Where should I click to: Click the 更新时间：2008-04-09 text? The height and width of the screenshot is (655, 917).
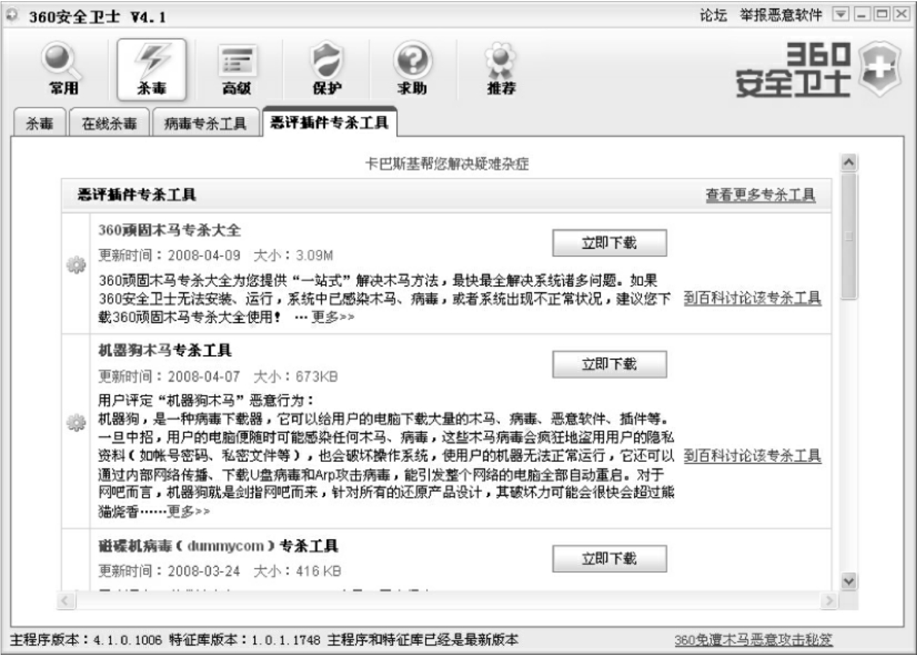(170, 255)
